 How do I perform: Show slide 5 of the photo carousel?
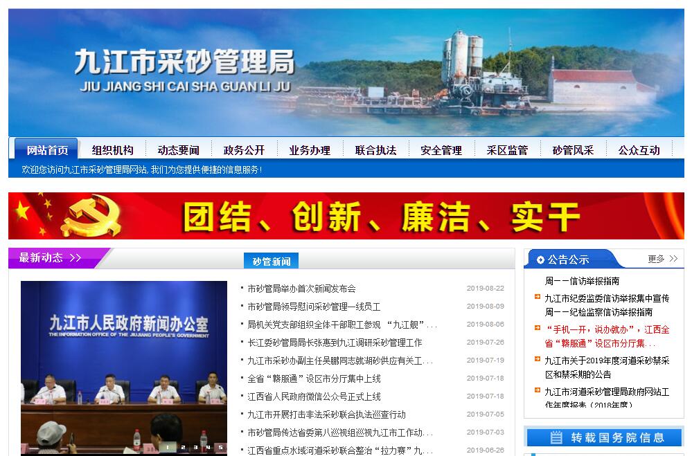pos(221,447)
